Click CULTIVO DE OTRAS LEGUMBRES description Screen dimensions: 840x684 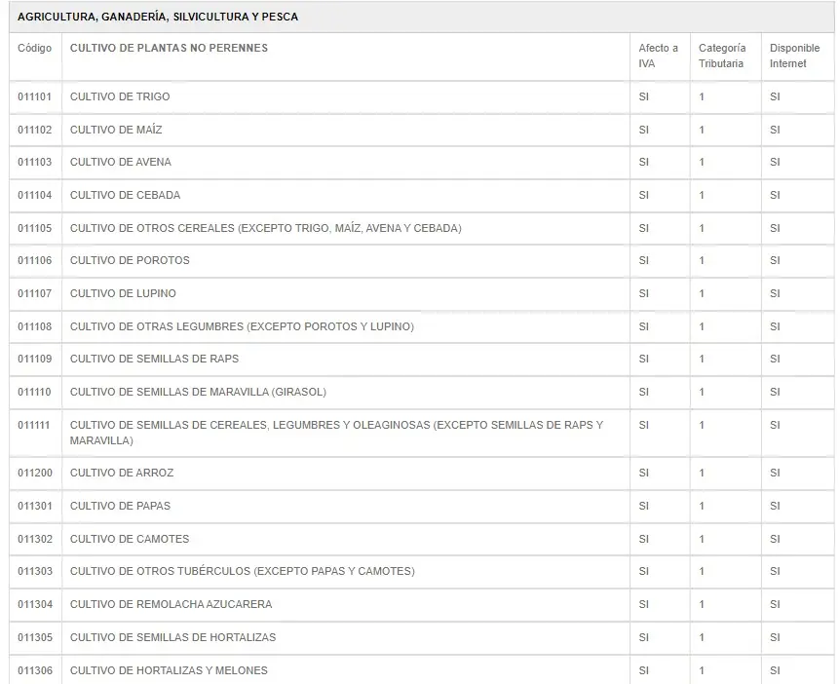[242, 327]
